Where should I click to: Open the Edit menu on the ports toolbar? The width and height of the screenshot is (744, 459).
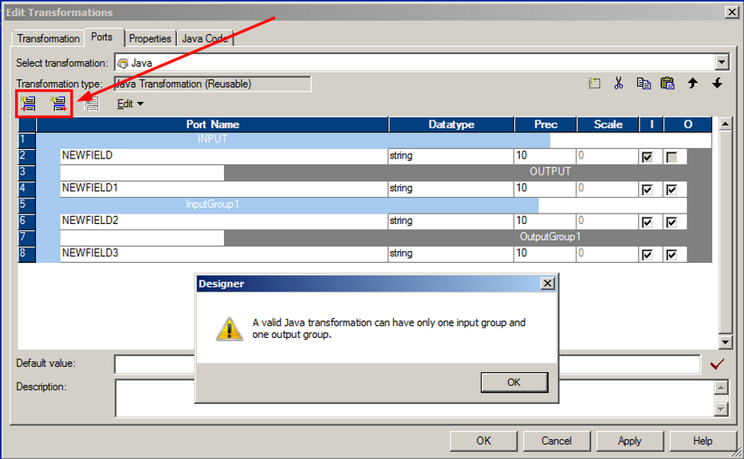(x=128, y=104)
